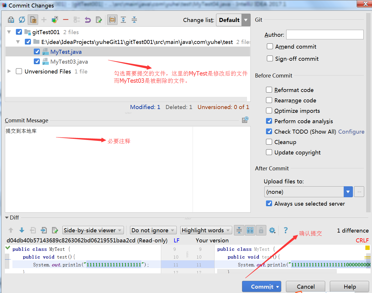Go to previous difference with gray up arrow
The image size is (372, 293).
[x=11, y=230]
